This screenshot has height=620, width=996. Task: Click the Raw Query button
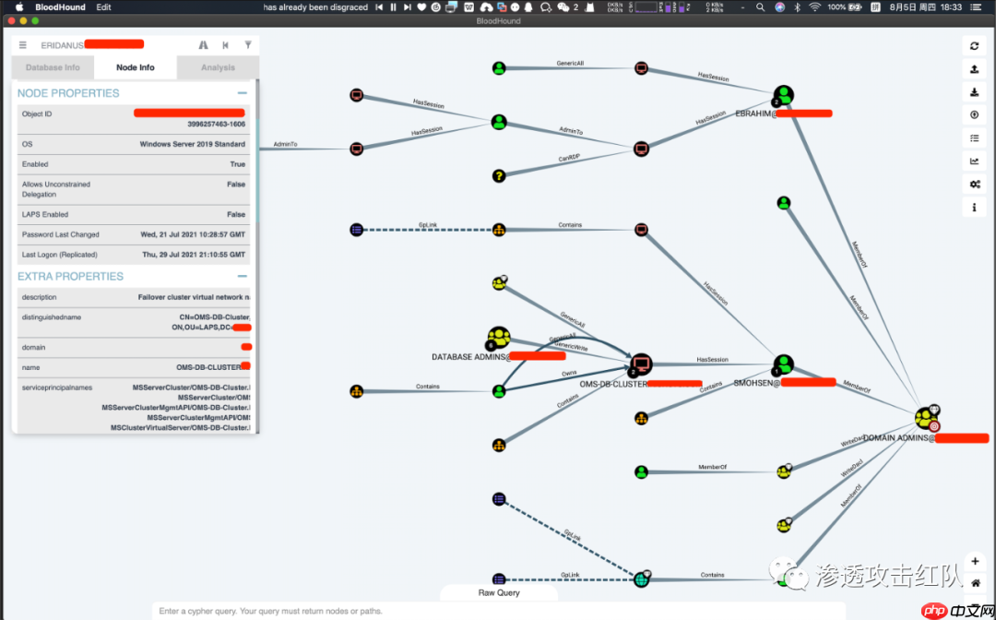(x=499, y=592)
